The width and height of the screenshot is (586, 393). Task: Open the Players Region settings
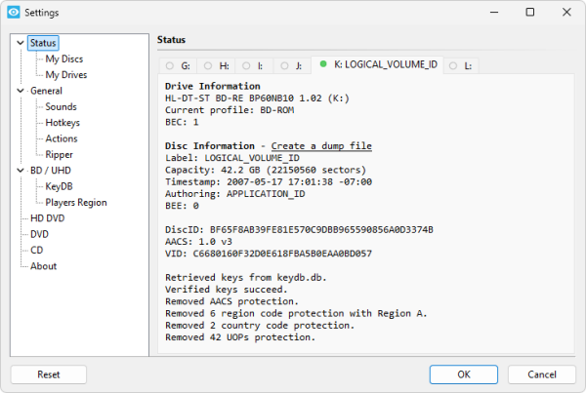coord(76,202)
